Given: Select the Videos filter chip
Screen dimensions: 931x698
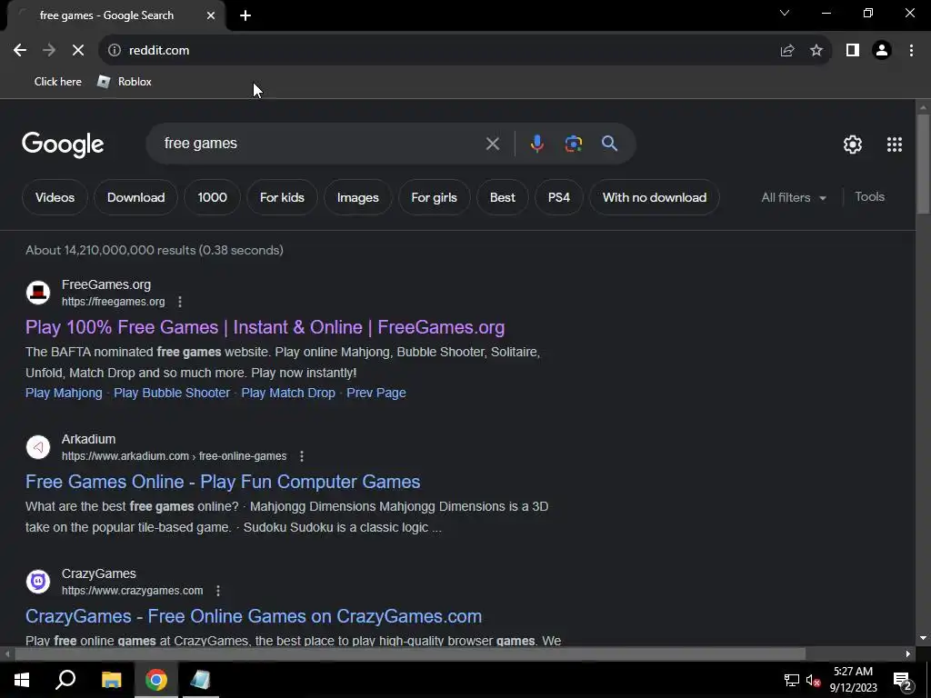Looking at the screenshot, I should 55,197.
